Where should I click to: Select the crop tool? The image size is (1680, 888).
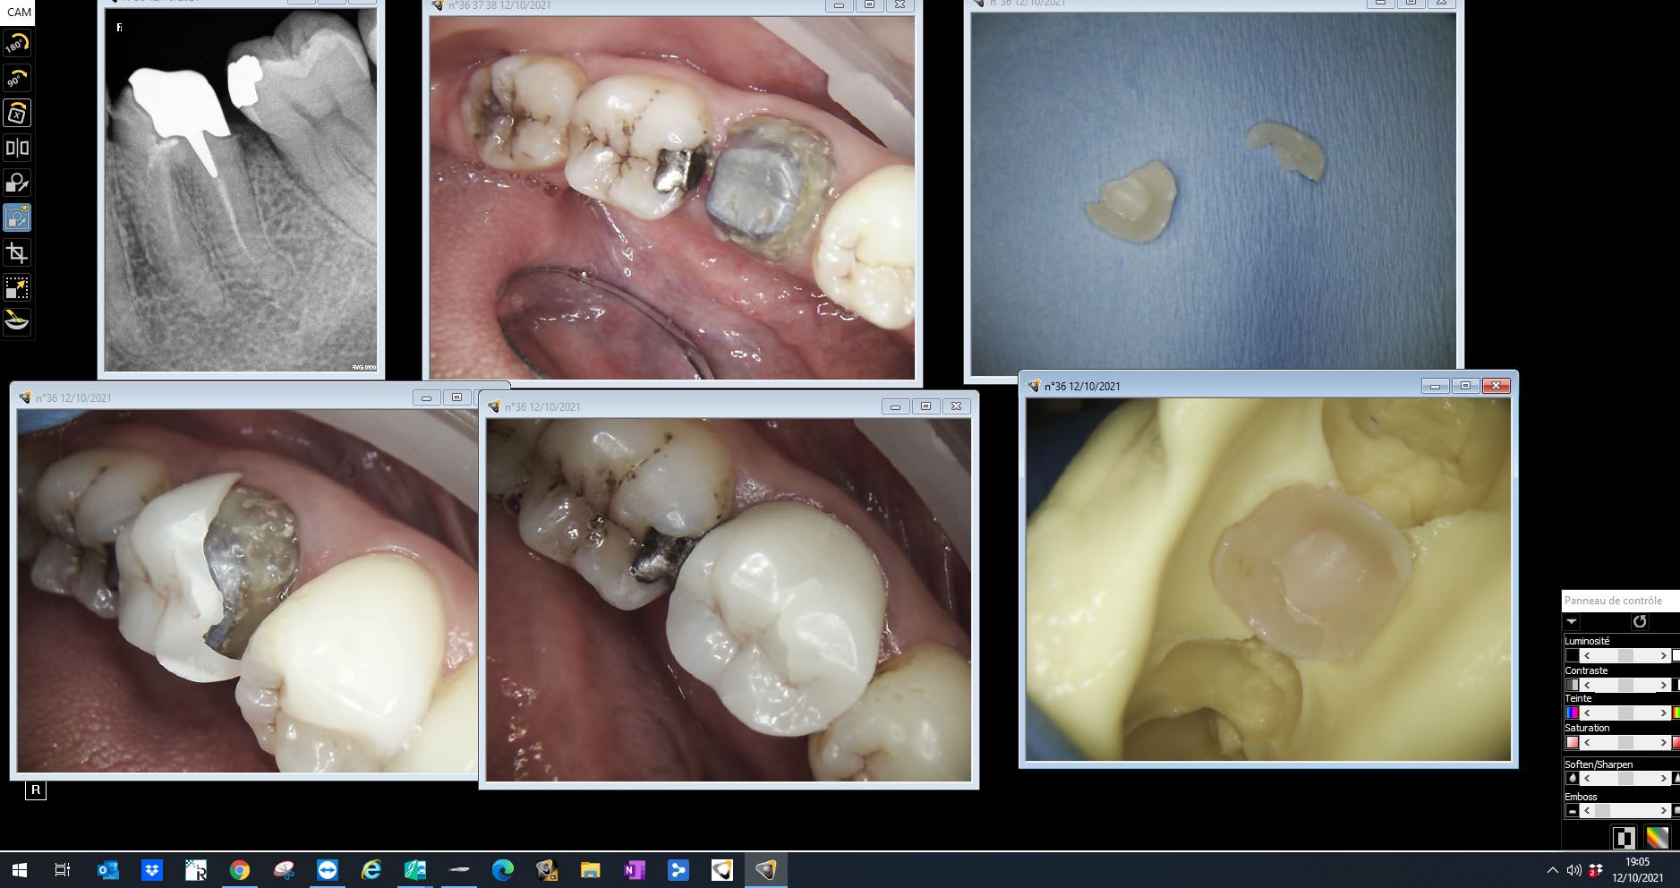click(17, 253)
